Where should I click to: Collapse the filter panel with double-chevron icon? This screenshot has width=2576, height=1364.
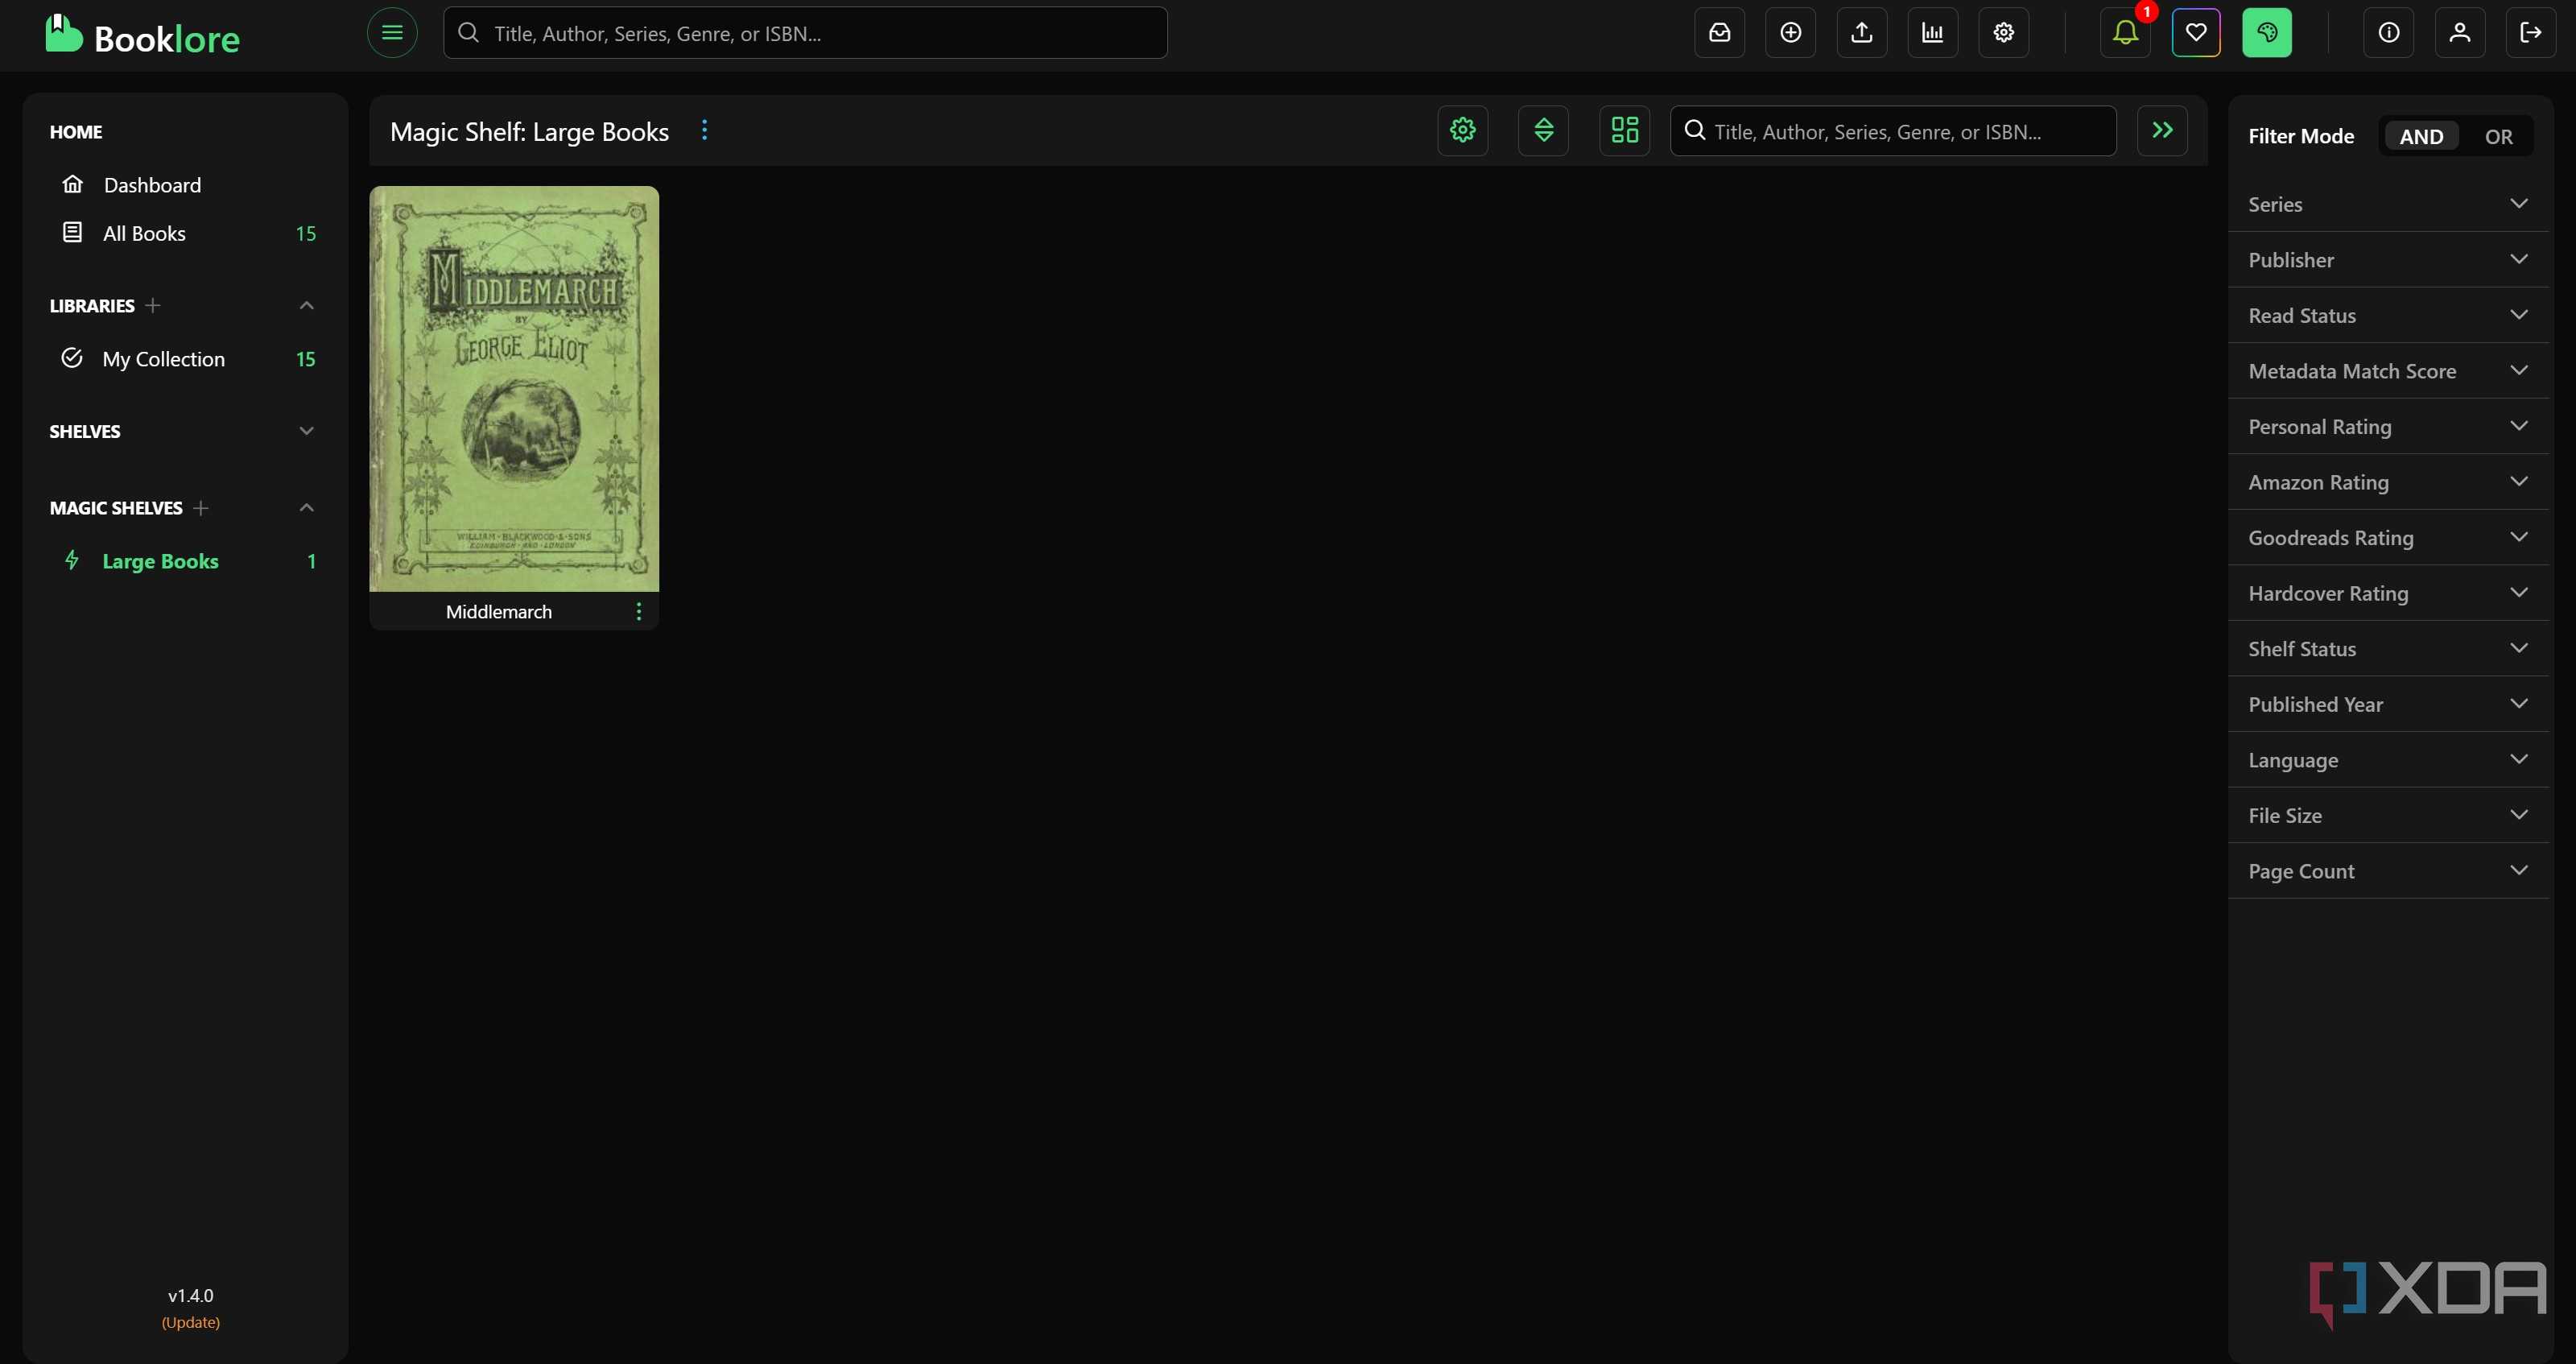(2162, 130)
